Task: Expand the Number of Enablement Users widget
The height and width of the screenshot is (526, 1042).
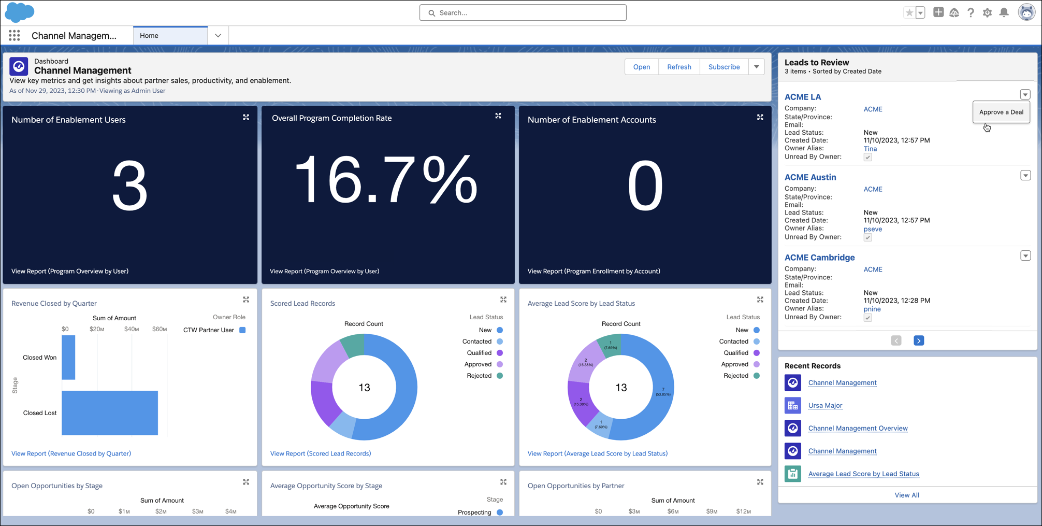Action: pos(246,118)
